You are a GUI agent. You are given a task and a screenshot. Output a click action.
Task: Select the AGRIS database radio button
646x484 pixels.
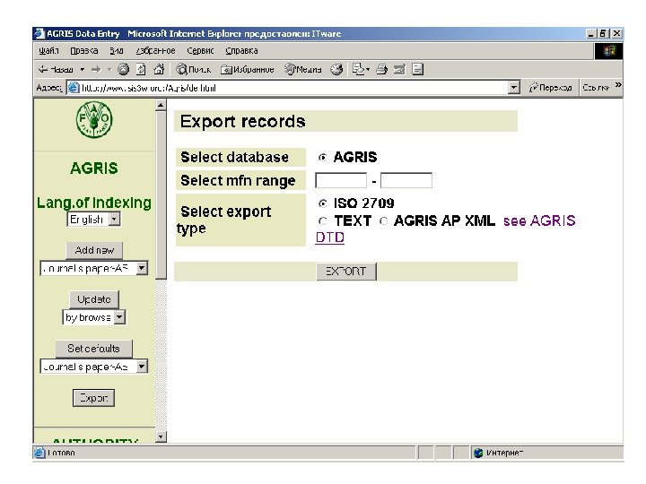click(323, 157)
